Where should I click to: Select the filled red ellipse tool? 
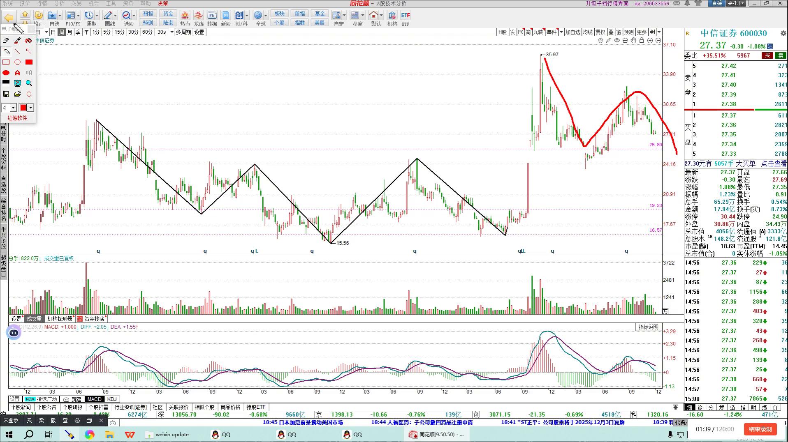(6, 73)
